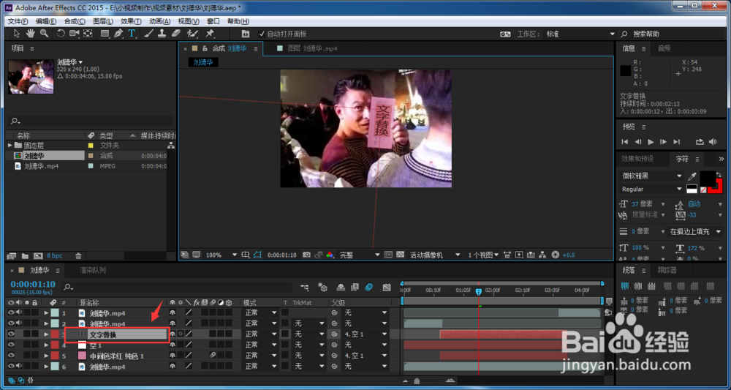Select the Selection arrow tool

coord(17,34)
